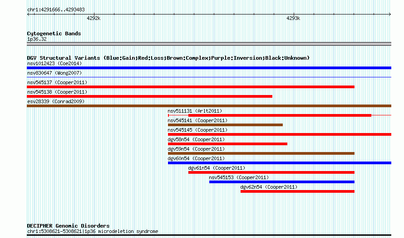Viewport: 404px width, 238px height.
Task: Click the red nsv545137 loss bar
Action: (x=191, y=87)
